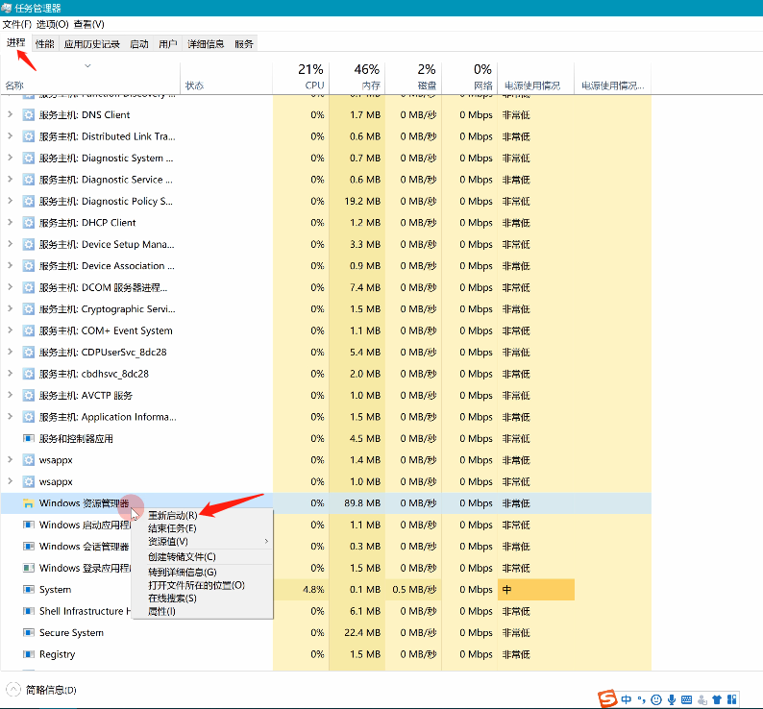Select 创建转储文件(C) in the context menu
The image size is (763, 709).
coord(203,556)
